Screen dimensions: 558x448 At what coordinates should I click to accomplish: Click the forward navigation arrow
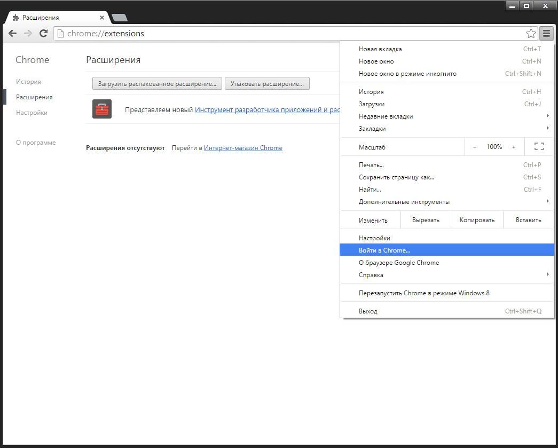coord(28,34)
